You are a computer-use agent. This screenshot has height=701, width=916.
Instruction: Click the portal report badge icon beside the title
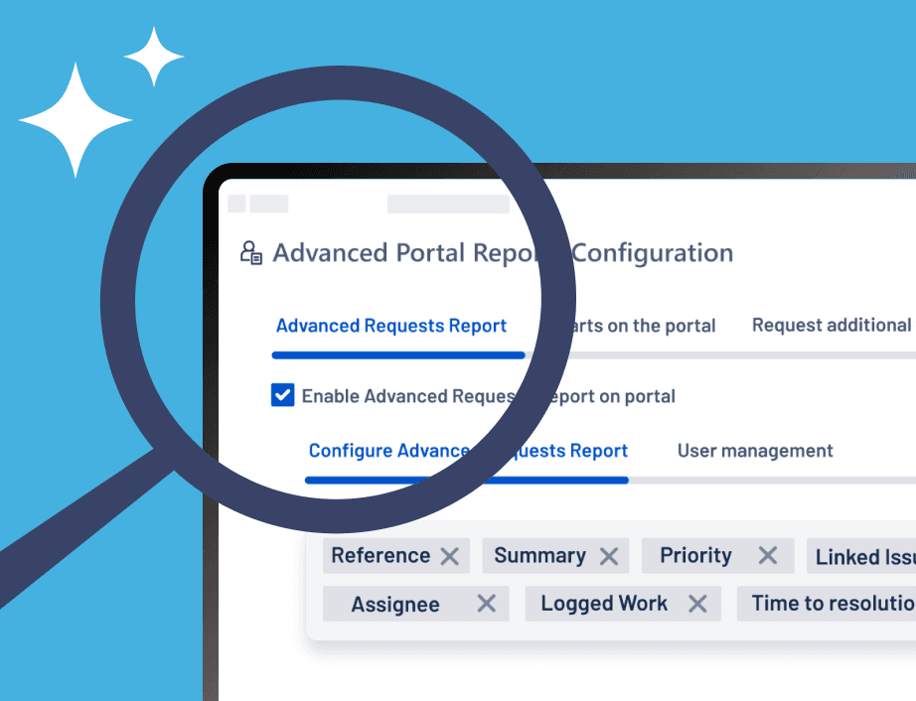click(x=251, y=252)
